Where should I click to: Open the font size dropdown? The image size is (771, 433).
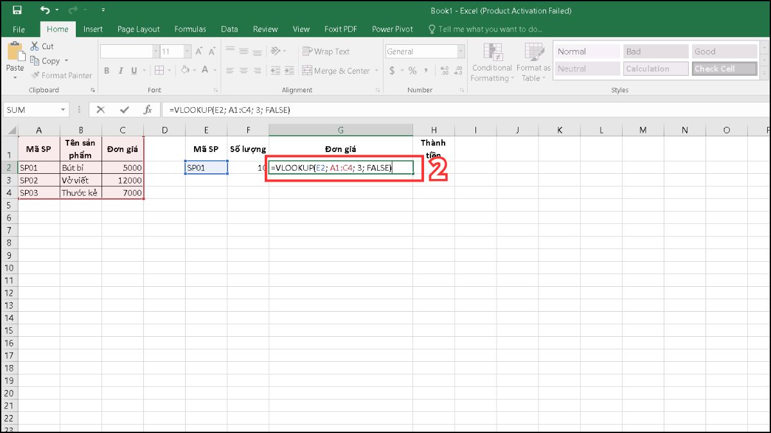pyautogui.click(x=186, y=51)
